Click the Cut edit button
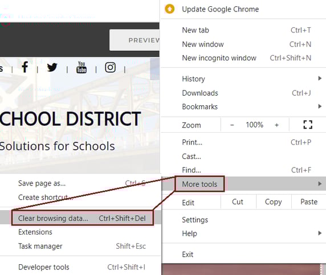Screen dimensions: 326x275 coord(238,202)
